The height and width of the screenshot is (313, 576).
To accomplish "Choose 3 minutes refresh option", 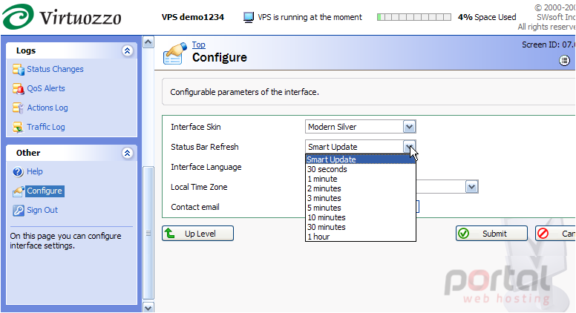I will pos(360,198).
